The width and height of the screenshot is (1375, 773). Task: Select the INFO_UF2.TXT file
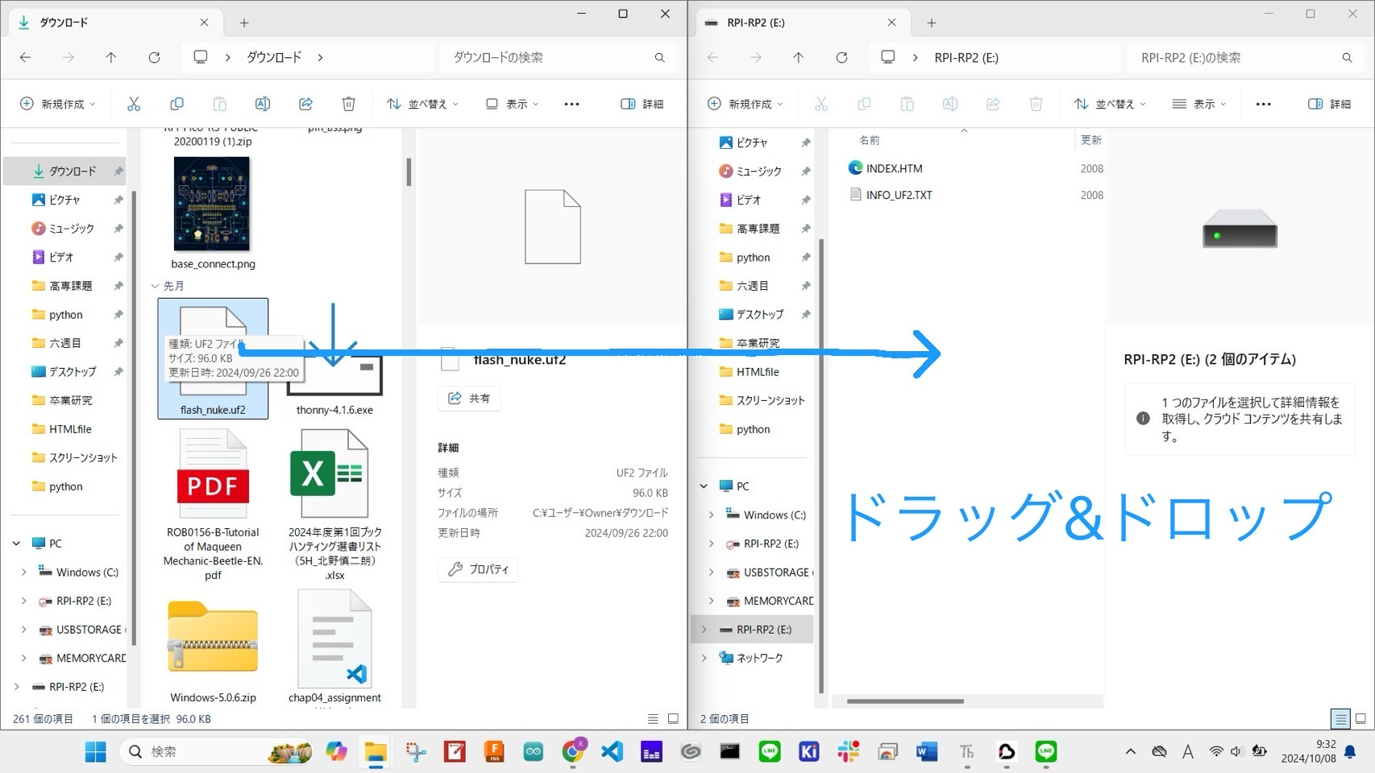[899, 195]
